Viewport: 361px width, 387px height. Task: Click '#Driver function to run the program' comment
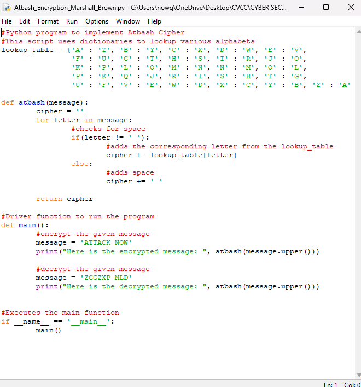pos(78,216)
